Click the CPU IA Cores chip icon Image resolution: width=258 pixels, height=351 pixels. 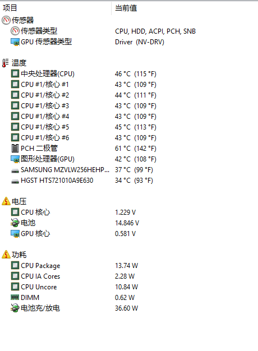(15, 276)
